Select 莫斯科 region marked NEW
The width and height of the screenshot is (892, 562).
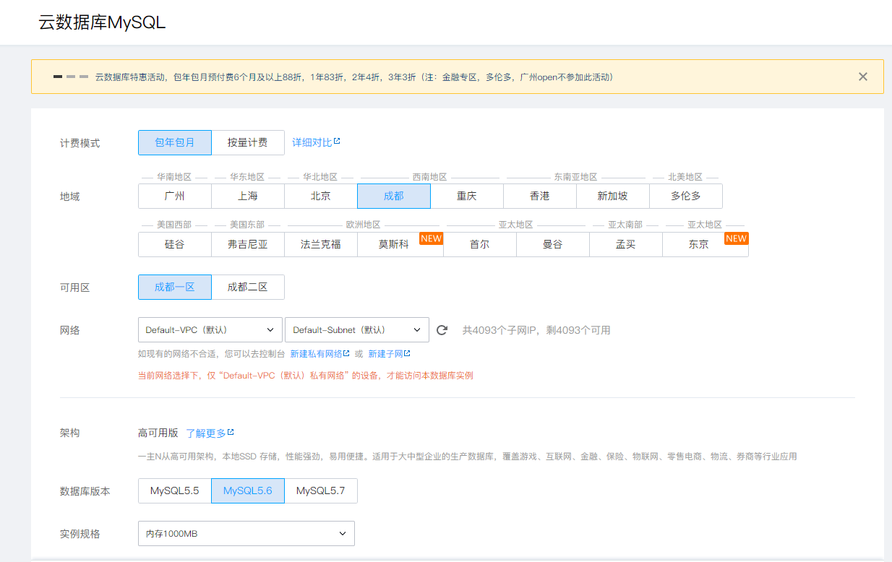coord(394,244)
